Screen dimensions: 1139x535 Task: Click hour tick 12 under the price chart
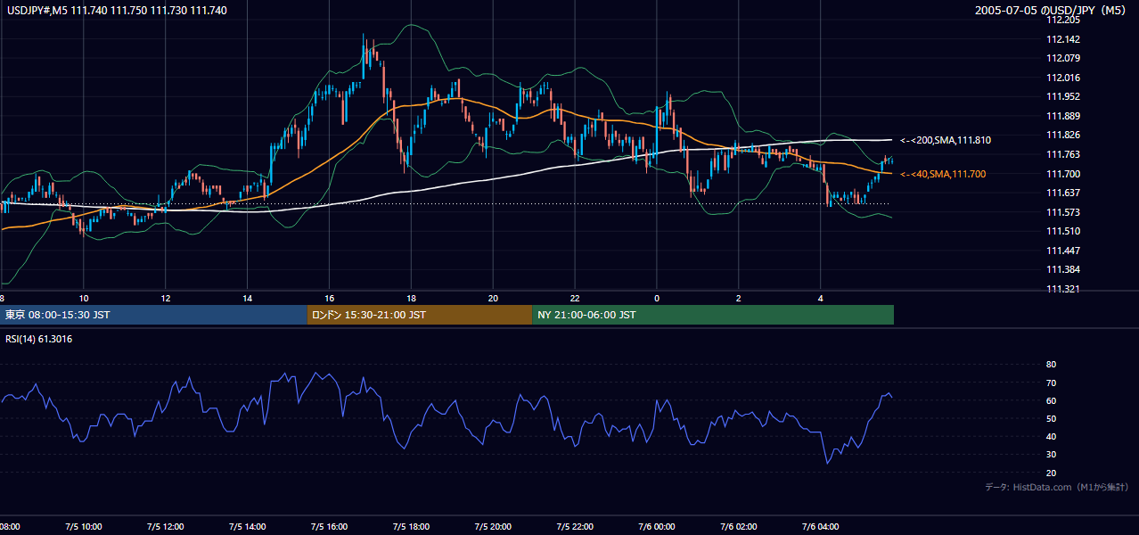pyautogui.click(x=165, y=298)
